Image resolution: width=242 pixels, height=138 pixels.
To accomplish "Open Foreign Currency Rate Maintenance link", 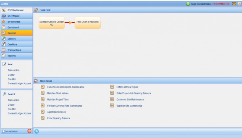I will click(x=65, y=106).
